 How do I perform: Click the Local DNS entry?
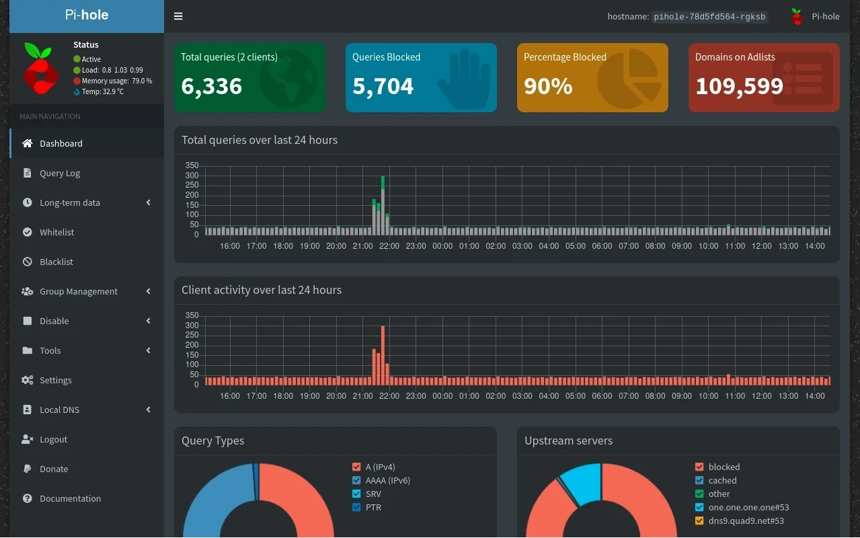click(x=59, y=410)
